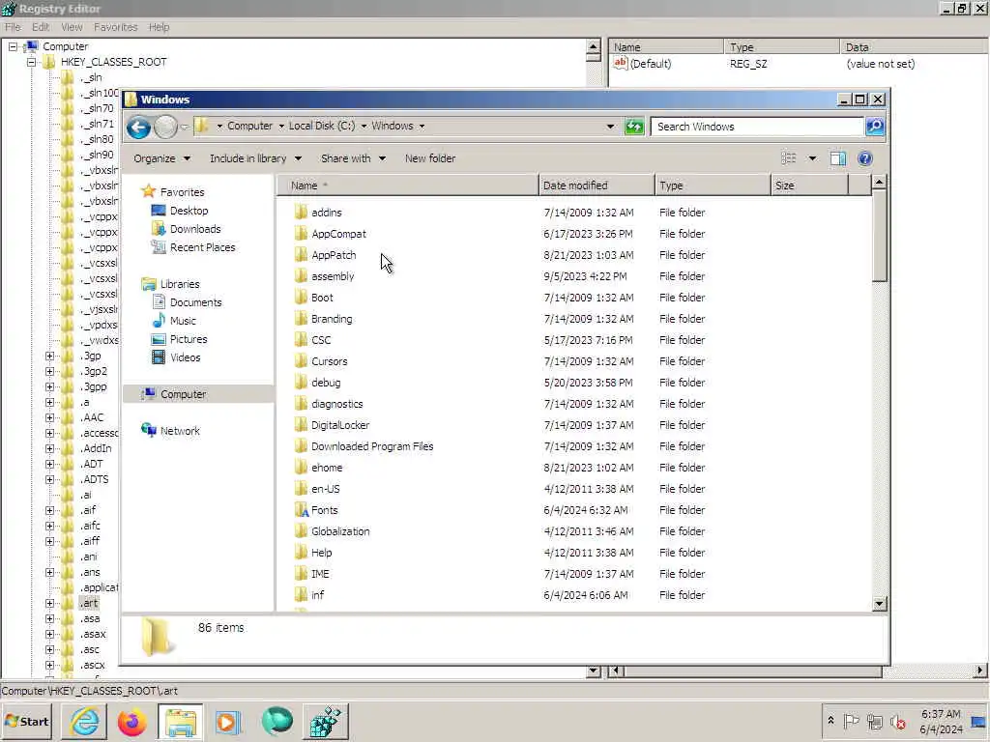Launch Firefox from taskbar

(131, 722)
